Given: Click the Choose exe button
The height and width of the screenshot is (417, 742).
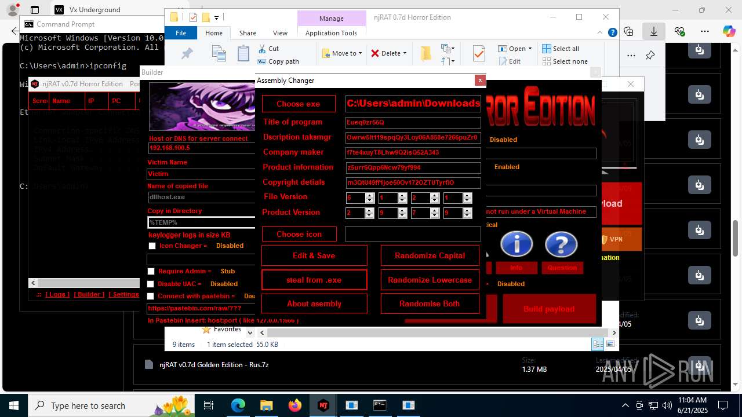Looking at the screenshot, I should tap(299, 104).
